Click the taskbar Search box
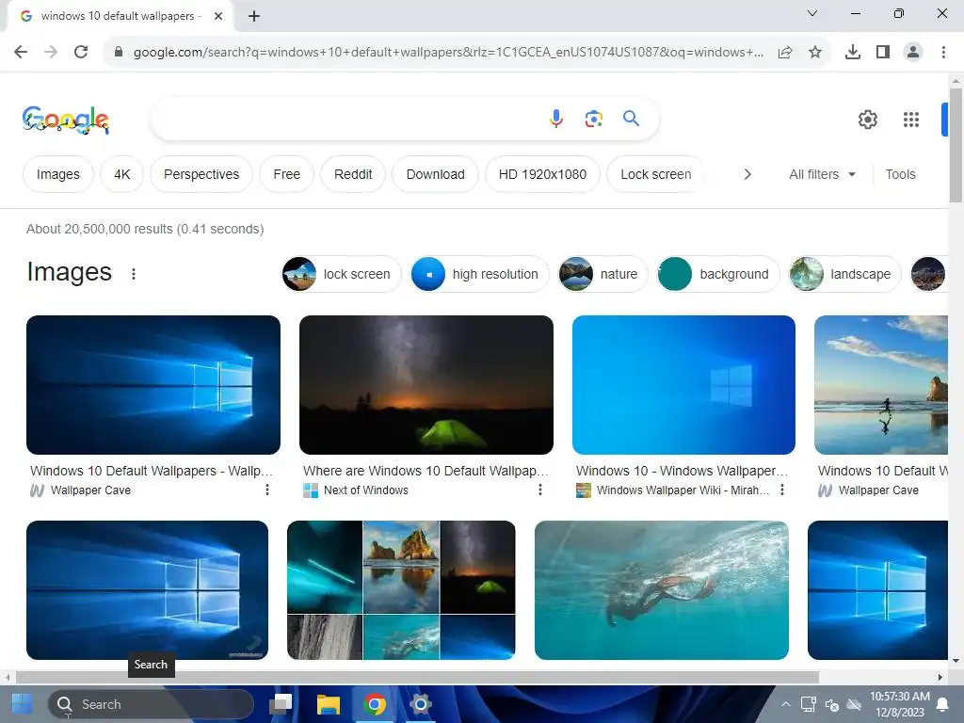Viewport: 964px width, 723px height. [x=151, y=704]
